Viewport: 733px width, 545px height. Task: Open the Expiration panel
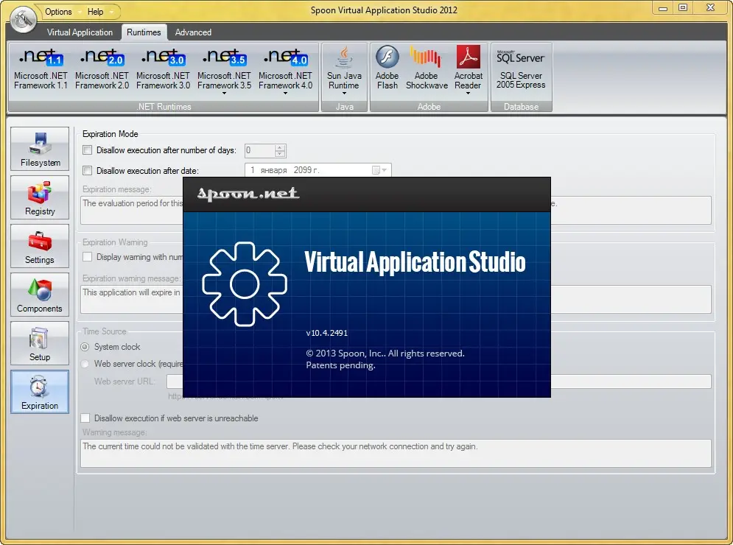40,392
